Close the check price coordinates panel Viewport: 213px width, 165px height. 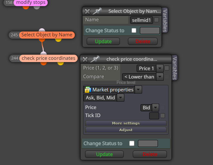point(85,60)
